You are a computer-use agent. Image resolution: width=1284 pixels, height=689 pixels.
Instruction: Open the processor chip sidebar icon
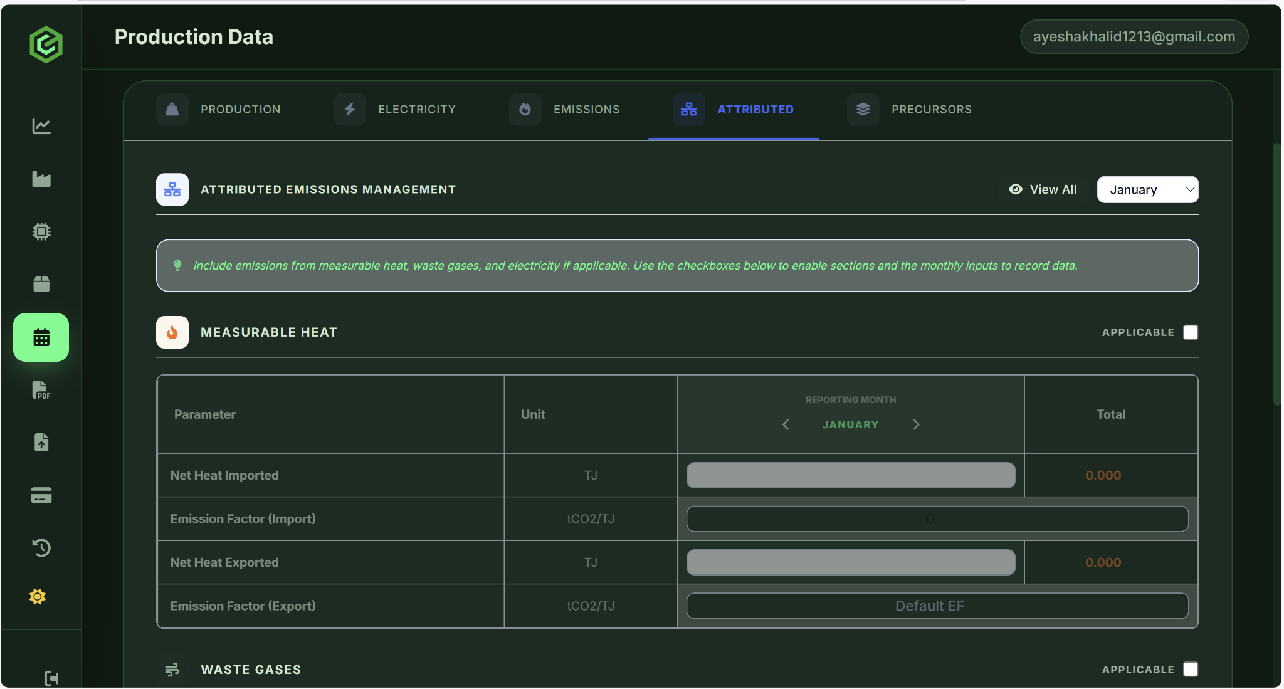(x=41, y=232)
